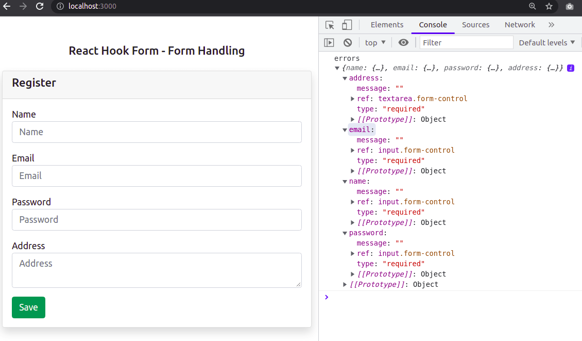Viewport: 582px width, 341px height.
Task: Collapse the address error object entry
Action: pyautogui.click(x=345, y=78)
